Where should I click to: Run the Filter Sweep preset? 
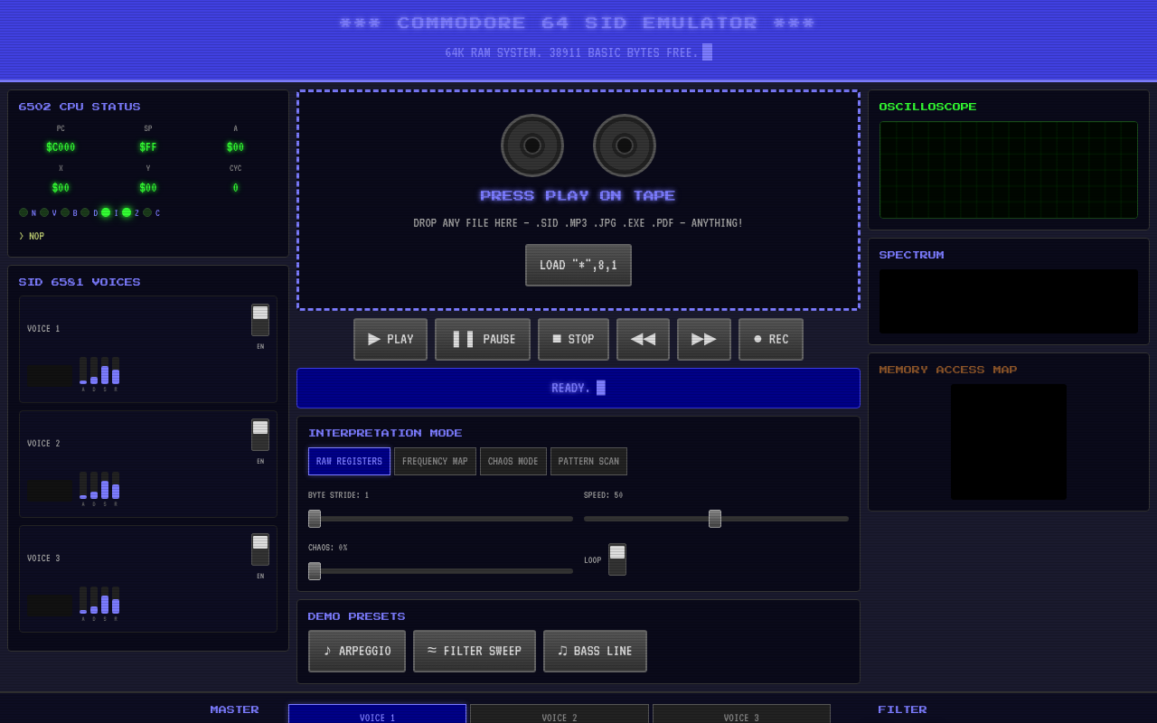[x=474, y=651]
